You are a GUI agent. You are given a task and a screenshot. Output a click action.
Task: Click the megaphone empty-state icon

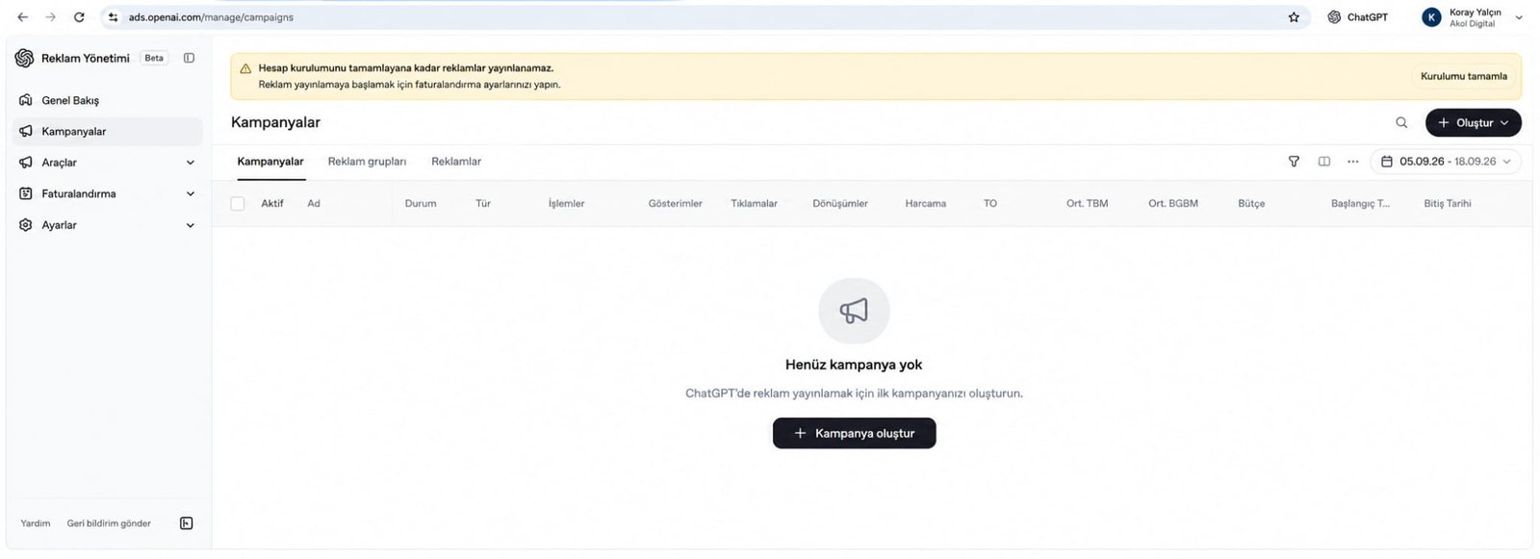point(854,311)
